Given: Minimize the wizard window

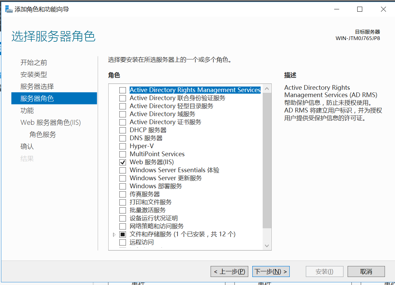Looking at the screenshot, I should (x=337, y=9).
